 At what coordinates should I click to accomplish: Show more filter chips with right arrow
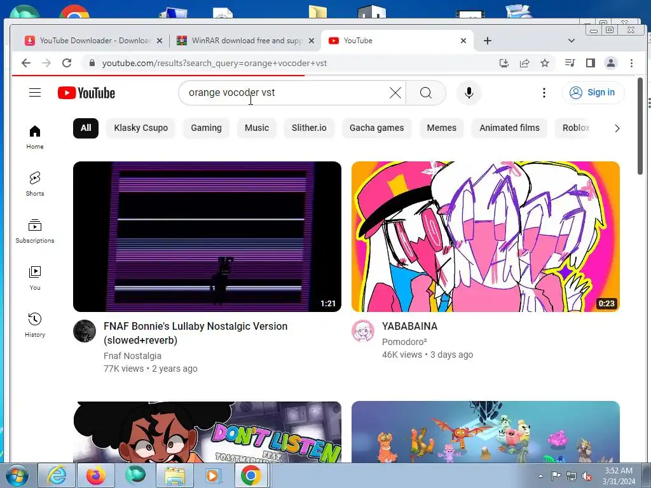(617, 128)
